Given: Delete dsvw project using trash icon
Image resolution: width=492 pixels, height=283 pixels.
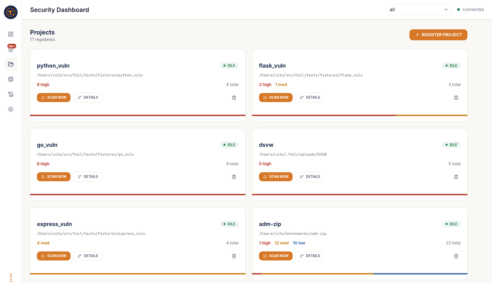Looking at the screenshot, I should coord(456,177).
